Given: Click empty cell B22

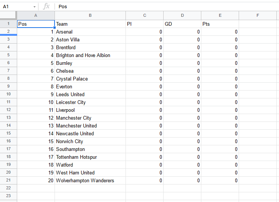Looking at the screenshot, I should coord(90,188).
